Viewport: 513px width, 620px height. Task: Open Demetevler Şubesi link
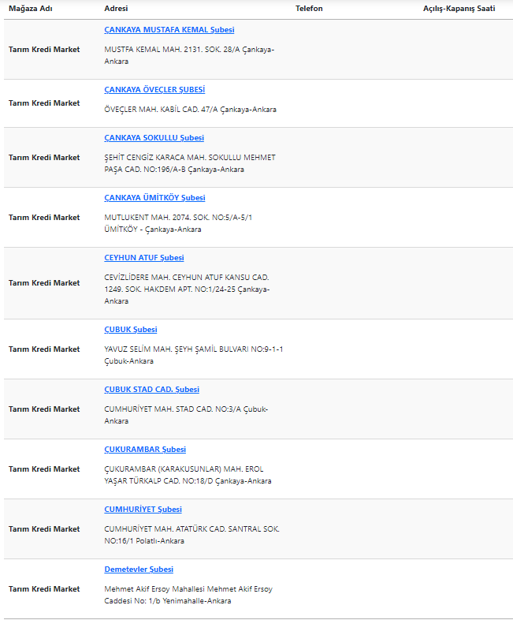point(139,570)
